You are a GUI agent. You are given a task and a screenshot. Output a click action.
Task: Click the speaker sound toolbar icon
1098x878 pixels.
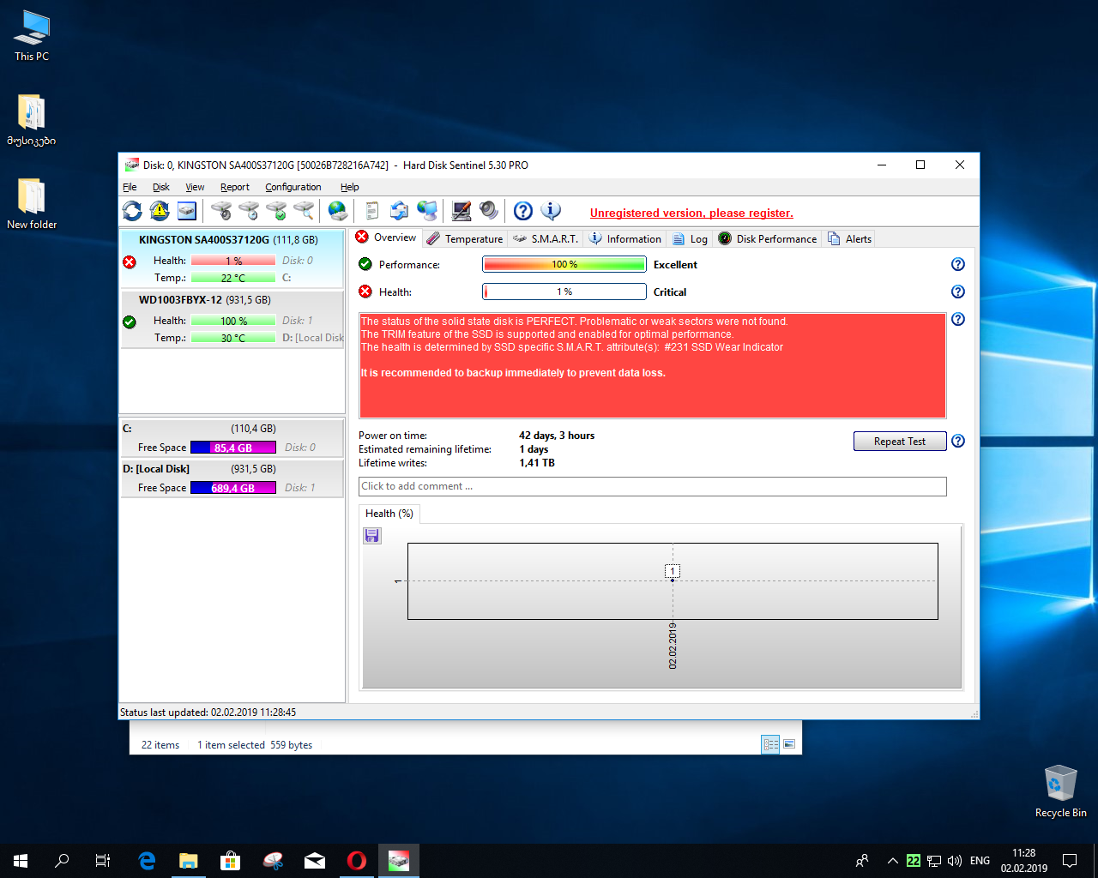point(489,211)
